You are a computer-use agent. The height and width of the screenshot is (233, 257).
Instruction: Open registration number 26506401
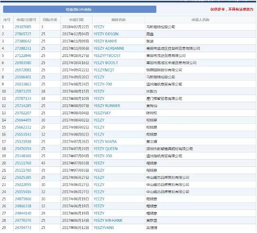pos(23,77)
